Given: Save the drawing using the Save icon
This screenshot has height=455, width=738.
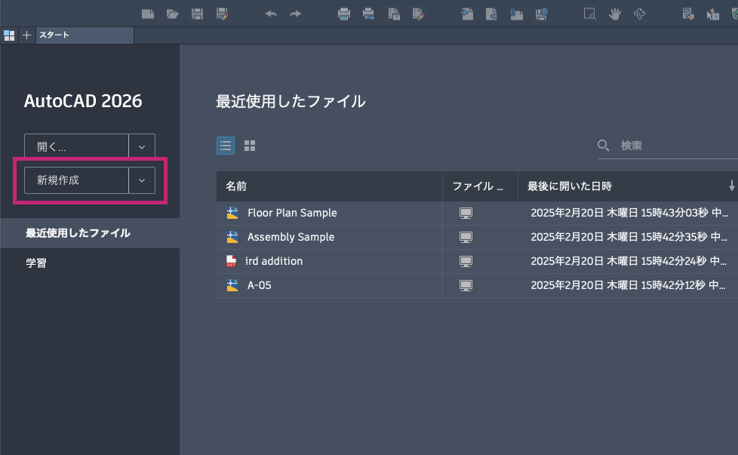Looking at the screenshot, I should pyautogui.click(x=197, y=14).
